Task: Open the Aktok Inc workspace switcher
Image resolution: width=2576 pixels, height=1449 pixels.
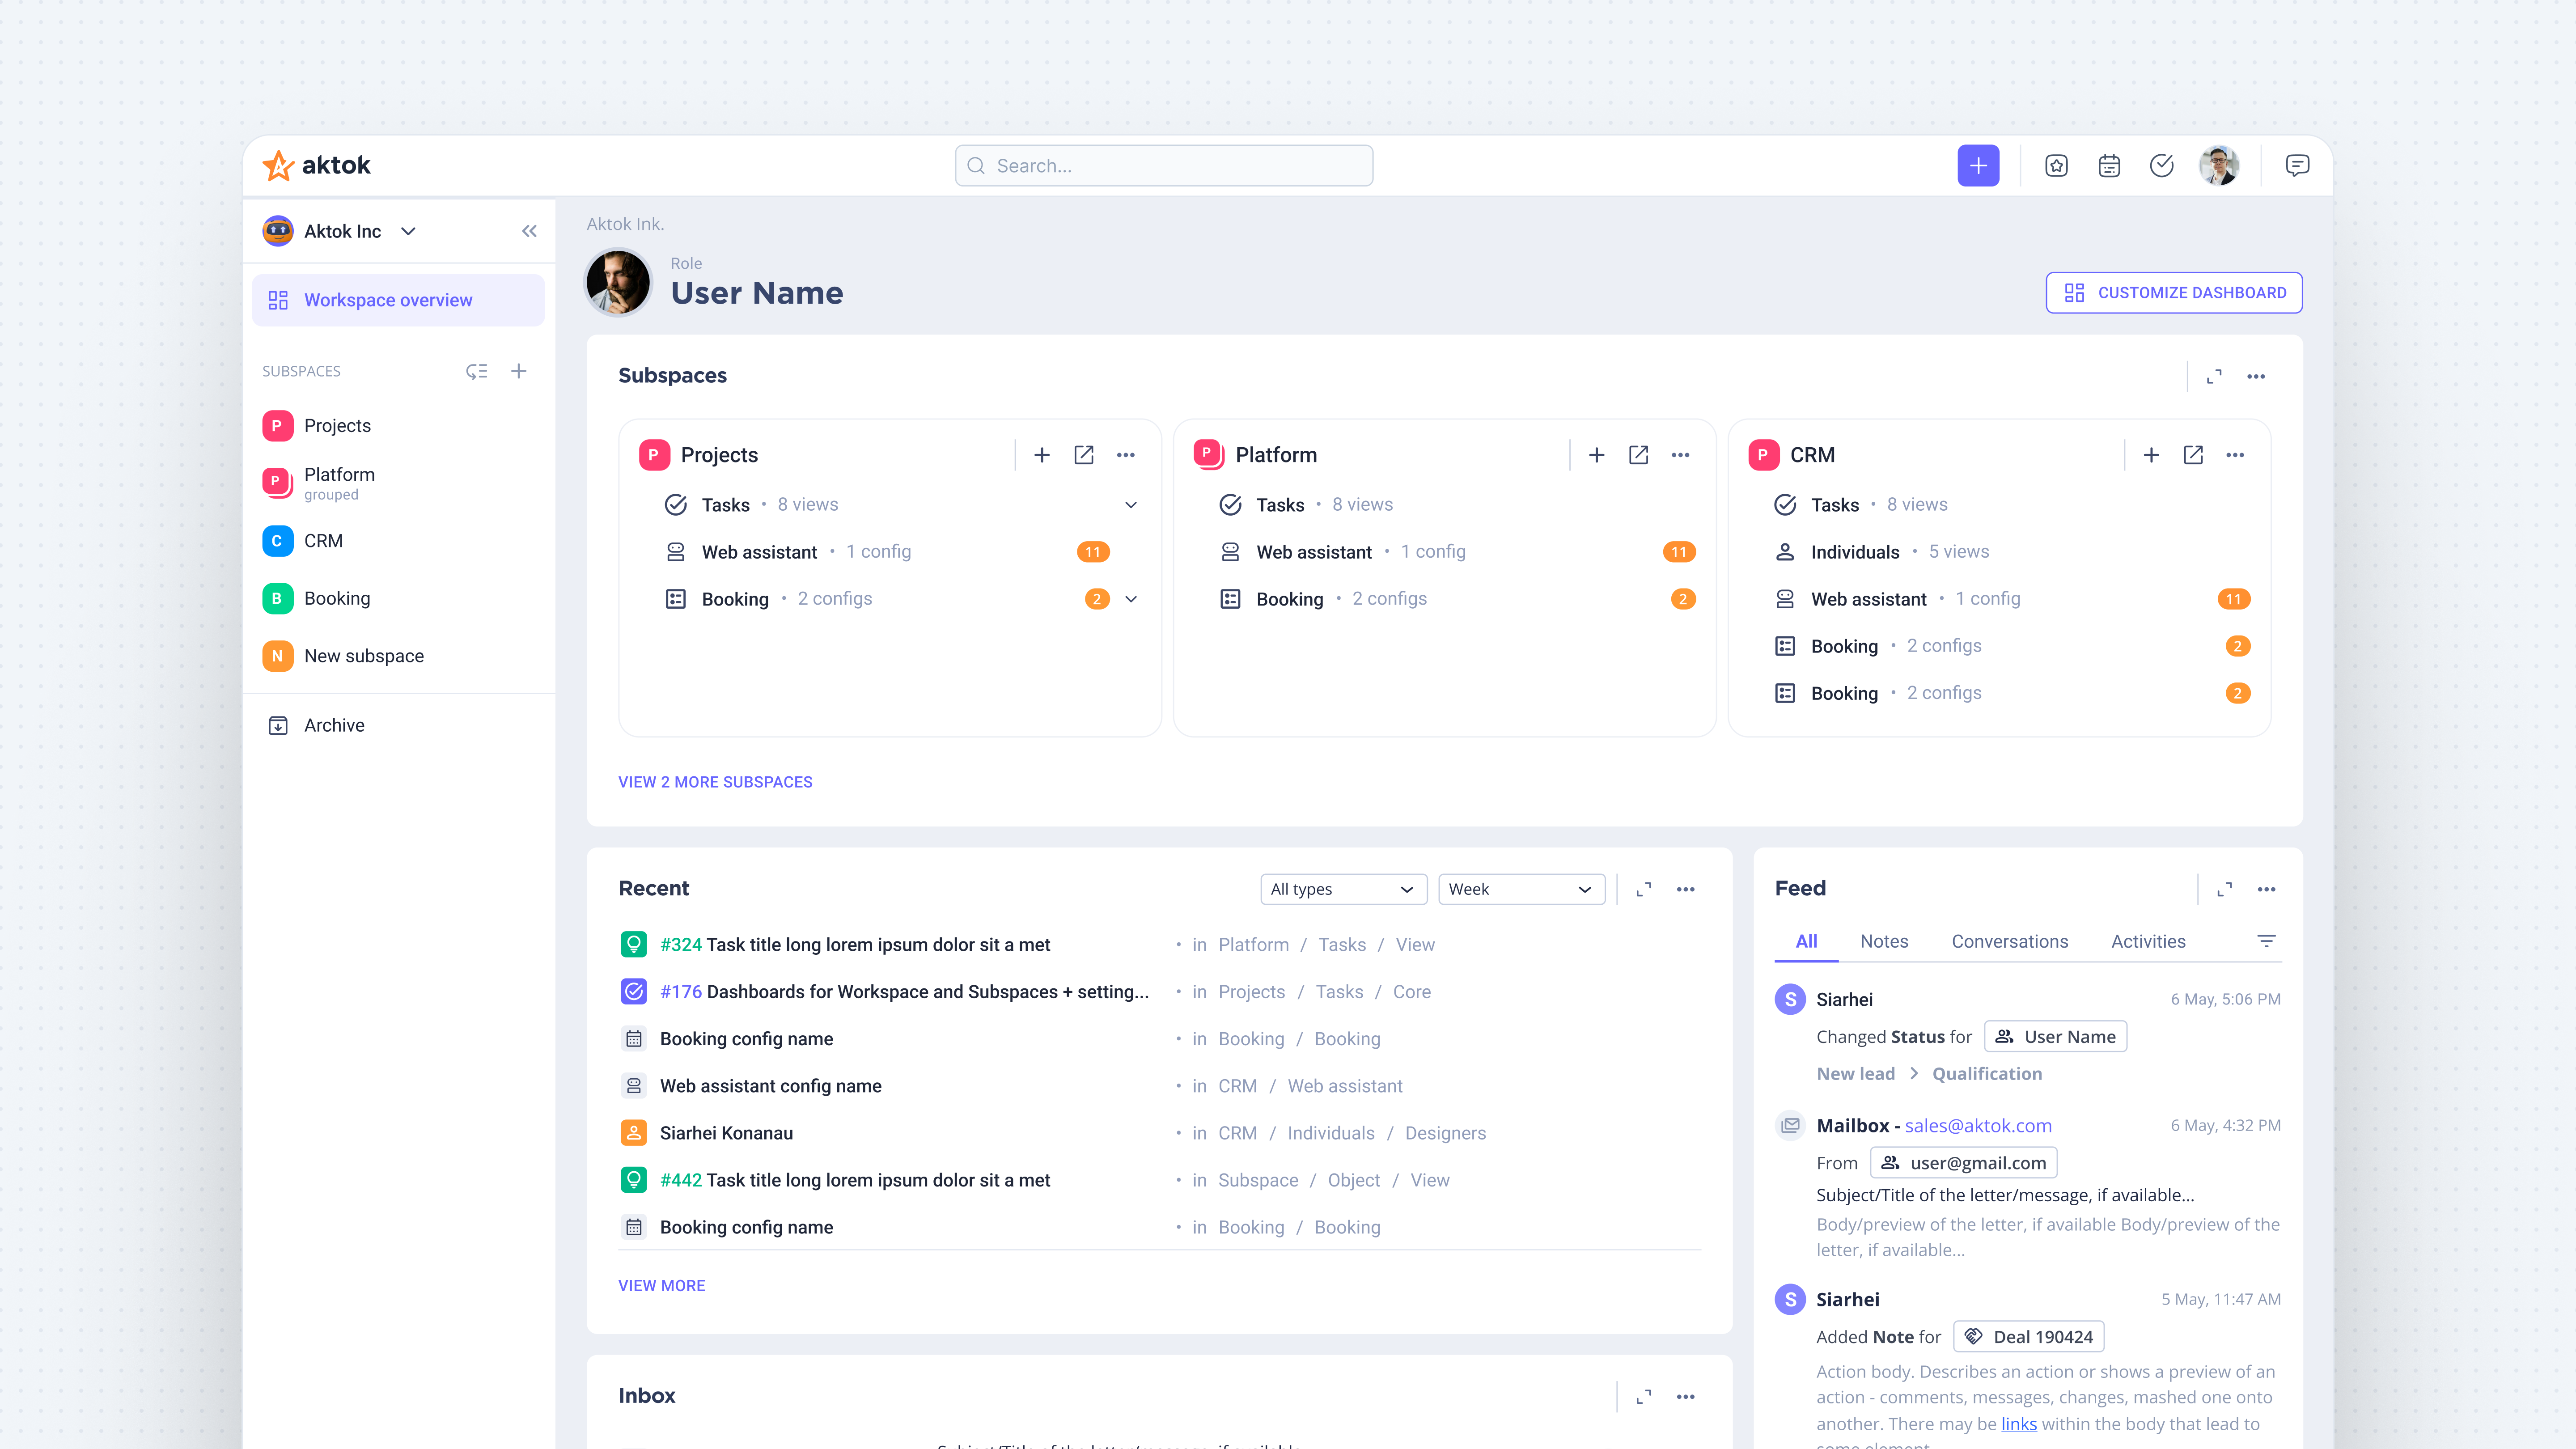Action: click(x=408, y=231)
